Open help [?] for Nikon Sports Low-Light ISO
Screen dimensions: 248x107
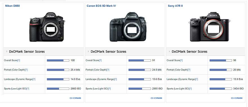[x=28, y=89]
